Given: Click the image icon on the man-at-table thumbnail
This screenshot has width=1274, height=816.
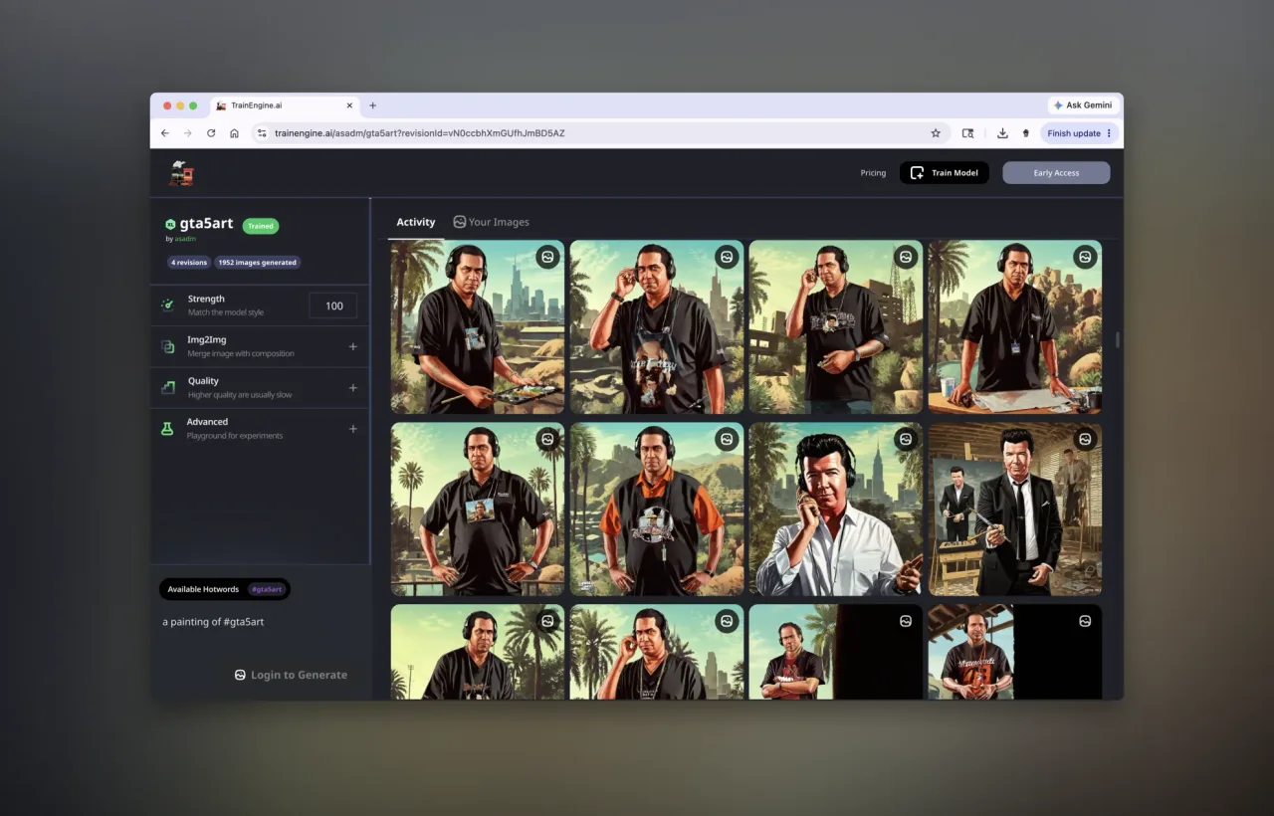Looking at the screenshot, I should tap(1085, 257).
